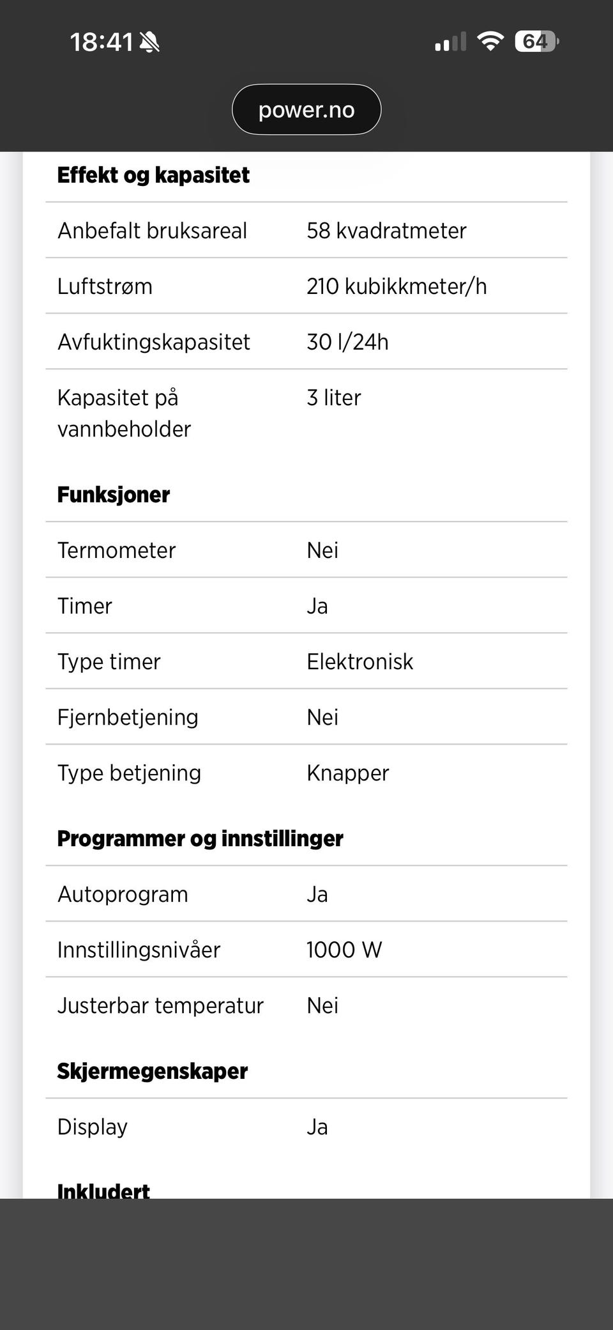613x1330 pixels.
Task: Tap the Wi-Fi status icon
Action: point(490,42)
